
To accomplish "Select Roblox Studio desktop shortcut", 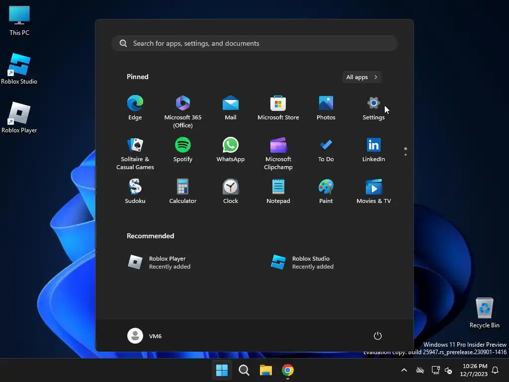I will pyautogui.click(x=19, y=69).
